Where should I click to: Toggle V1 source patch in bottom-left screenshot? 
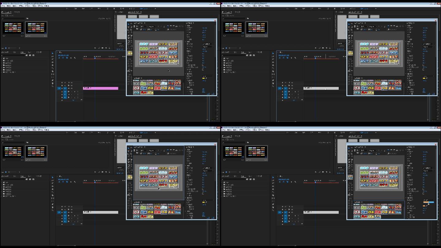(x=59, y=212)
